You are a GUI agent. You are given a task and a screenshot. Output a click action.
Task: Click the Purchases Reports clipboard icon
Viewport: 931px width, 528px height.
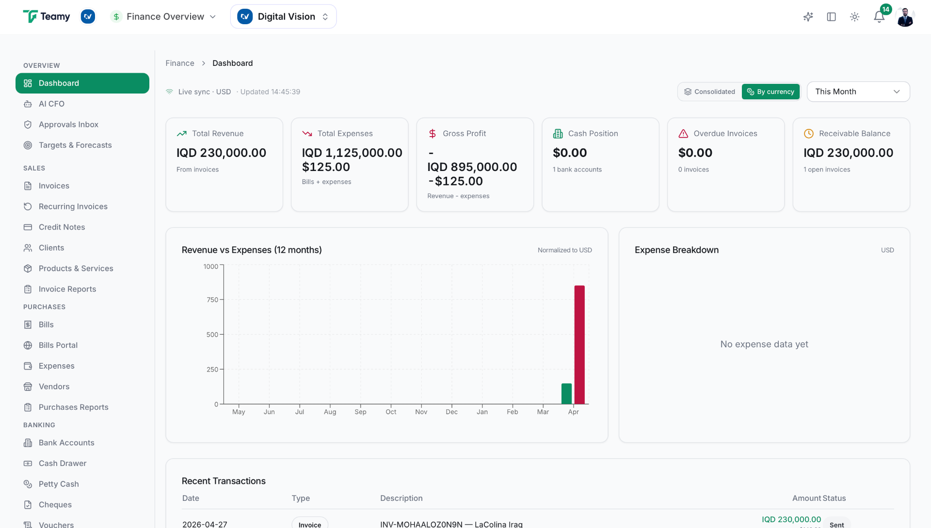pos(28,407)
